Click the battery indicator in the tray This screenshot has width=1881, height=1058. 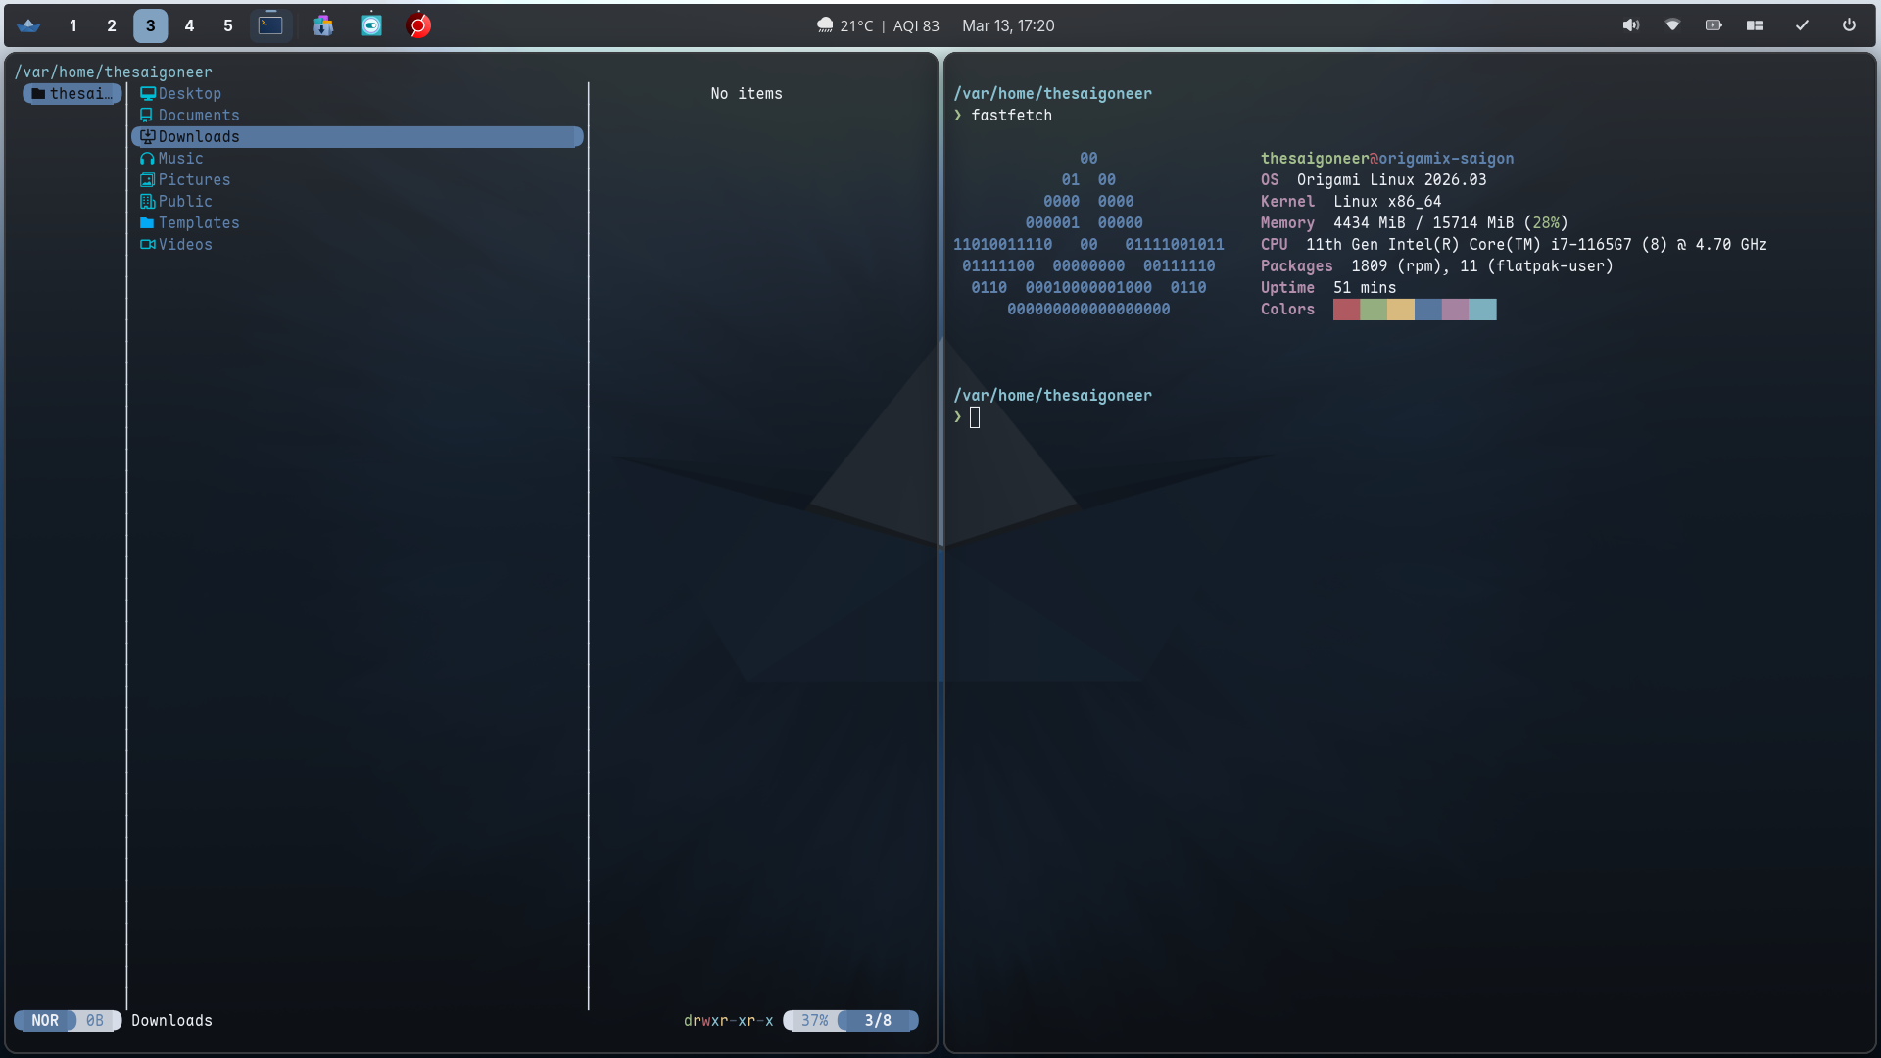1713,25
